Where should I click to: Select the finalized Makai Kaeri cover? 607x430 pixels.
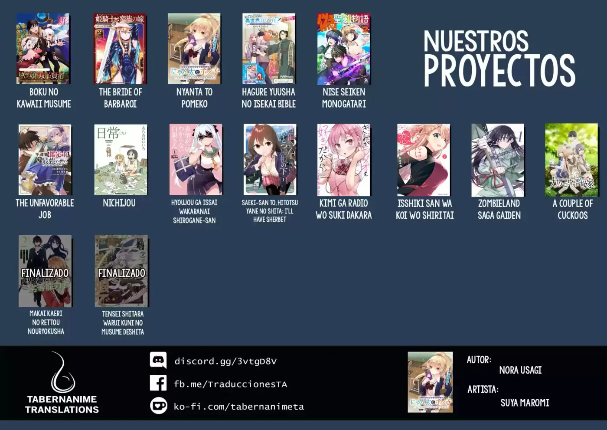(45, 271)
